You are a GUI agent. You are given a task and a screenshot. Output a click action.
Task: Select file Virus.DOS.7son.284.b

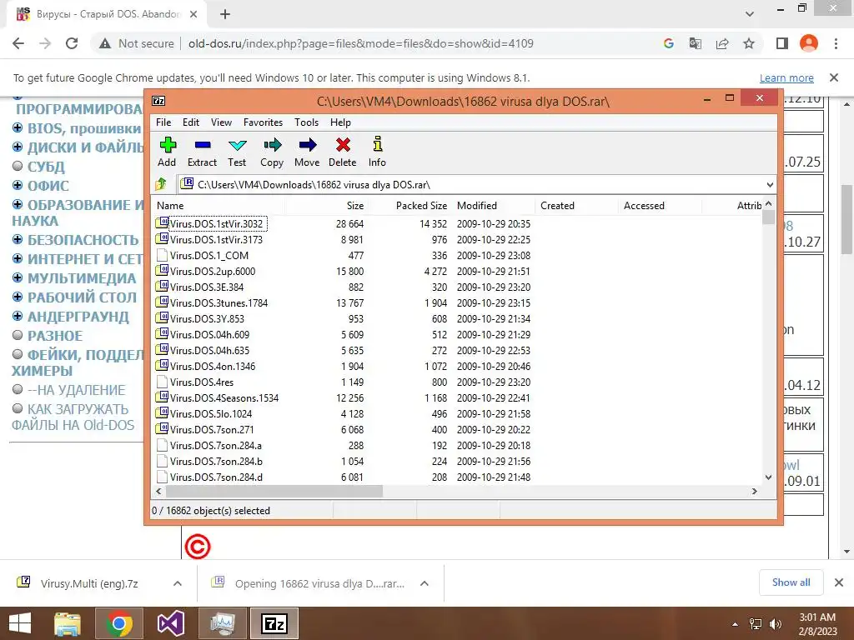click(216, 461)
